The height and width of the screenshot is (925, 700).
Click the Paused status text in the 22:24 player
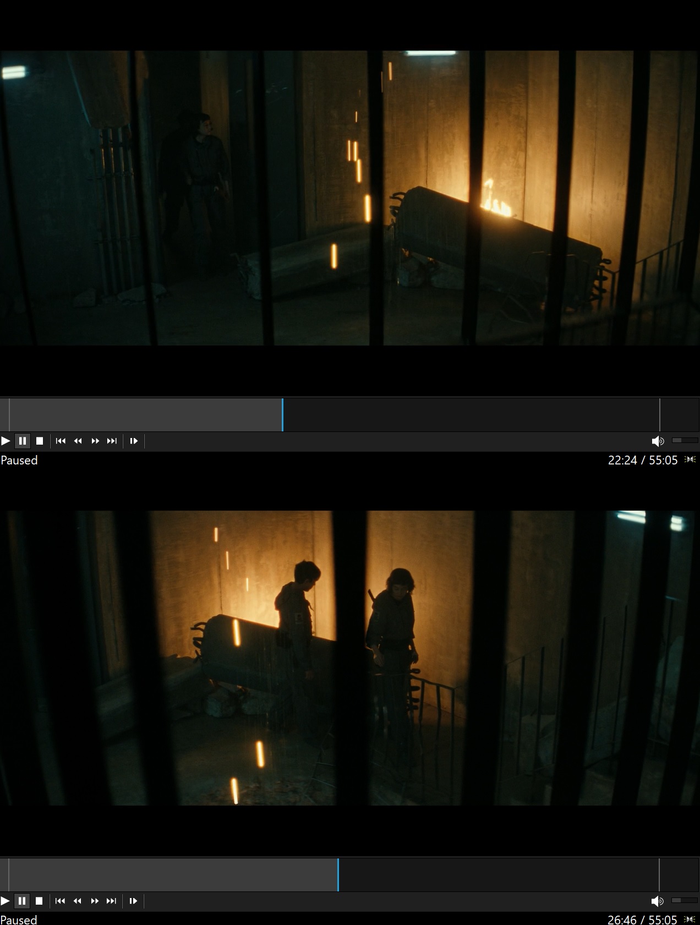(19, 460)
